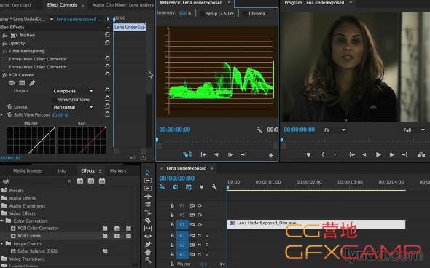Image resolution: width=430 pixels, height=268 pixels.
Task: Switch to the Effect Controls tab
Action: point(62,4)
